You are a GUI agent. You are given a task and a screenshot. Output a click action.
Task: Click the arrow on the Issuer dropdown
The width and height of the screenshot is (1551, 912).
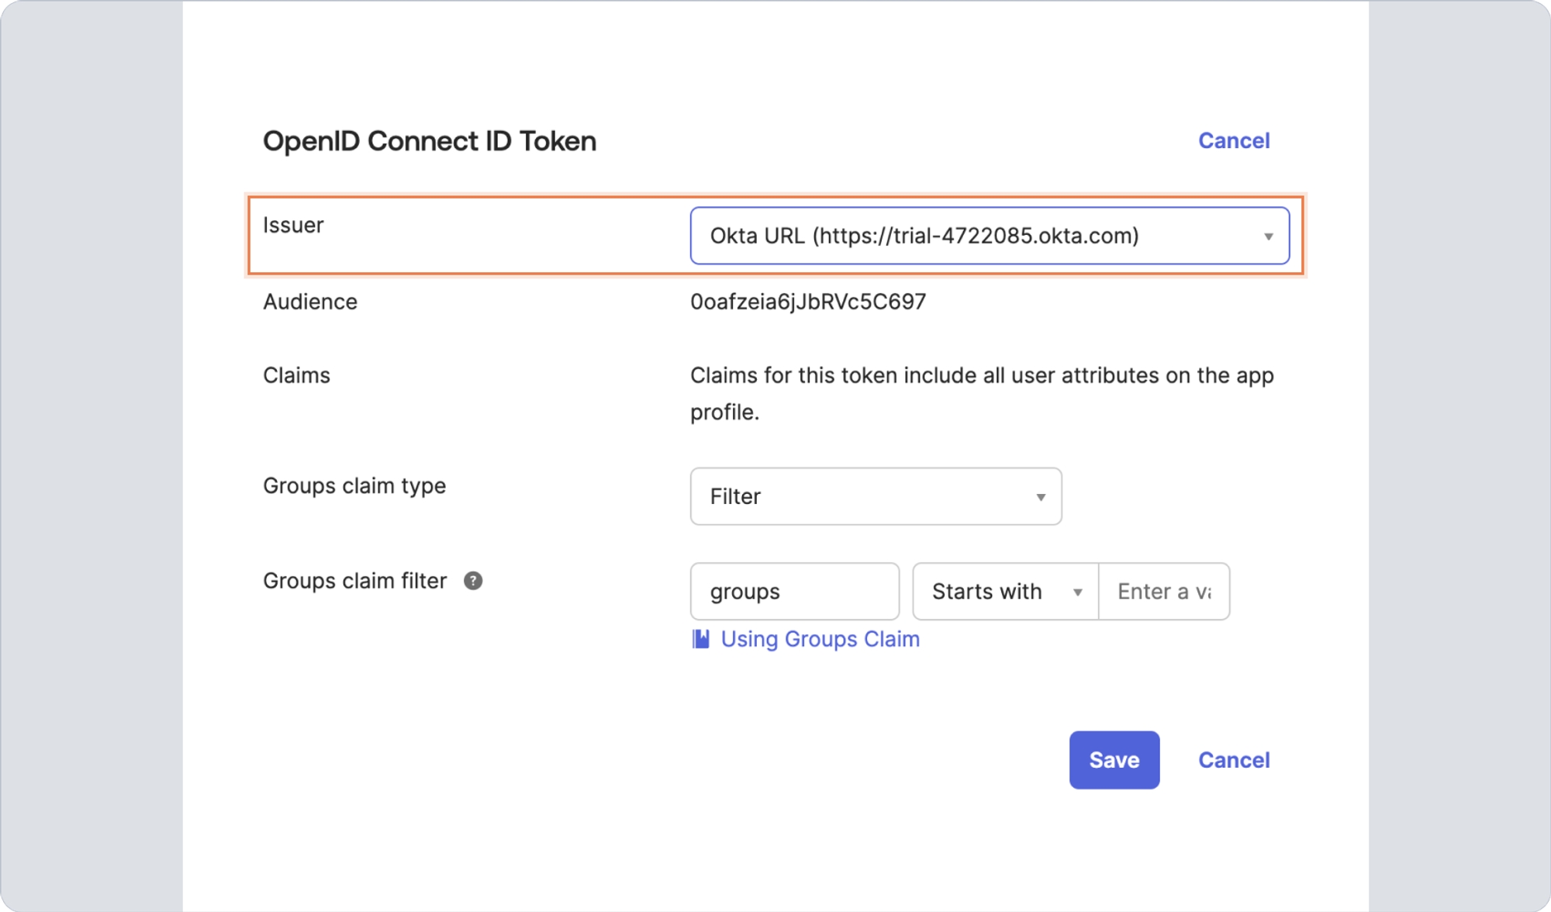pos(1268,237)
